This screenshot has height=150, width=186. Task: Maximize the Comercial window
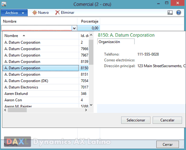167,3
